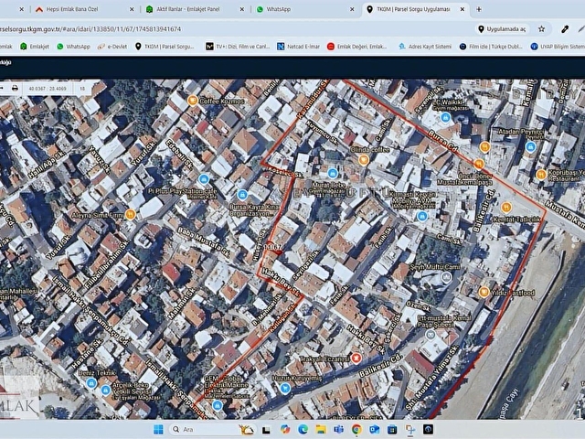Screen dimensions: 585x439
Task: Select the Arçelik-Beko service marker
Action: point(106,391)
